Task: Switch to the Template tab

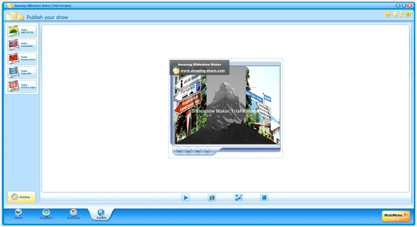Action: 46,214
